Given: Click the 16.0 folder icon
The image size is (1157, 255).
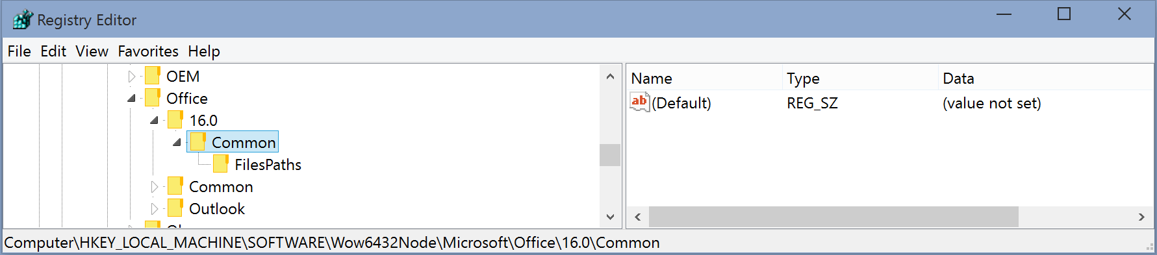Looking at the screenshot, I should pos(175,120).
